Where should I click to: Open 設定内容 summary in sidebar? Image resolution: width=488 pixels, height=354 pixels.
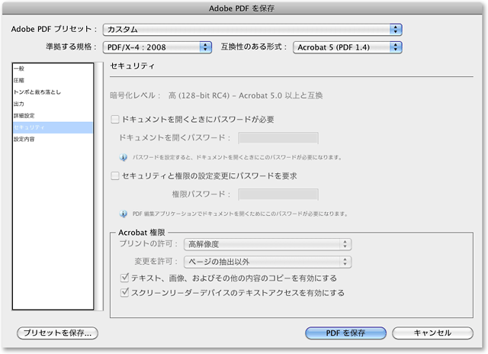tap(23, 140)
